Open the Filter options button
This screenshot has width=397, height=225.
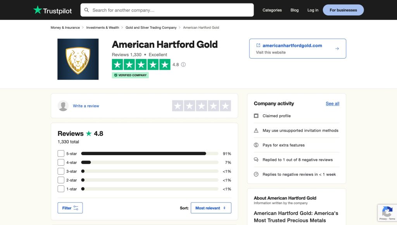[x=70, y=208]
